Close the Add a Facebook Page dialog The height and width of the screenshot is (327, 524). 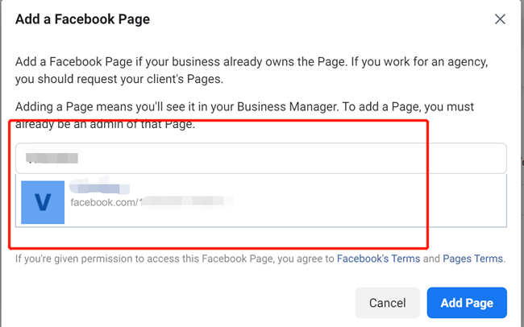(500, 19)
